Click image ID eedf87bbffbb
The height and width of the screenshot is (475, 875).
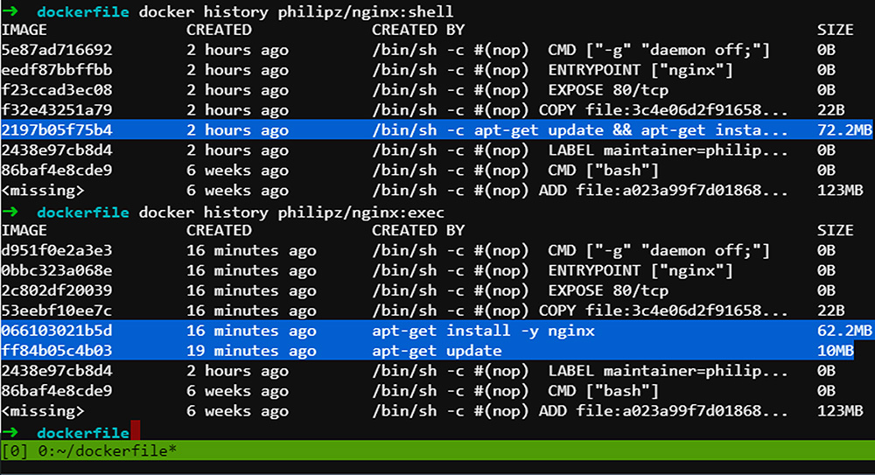57,70
